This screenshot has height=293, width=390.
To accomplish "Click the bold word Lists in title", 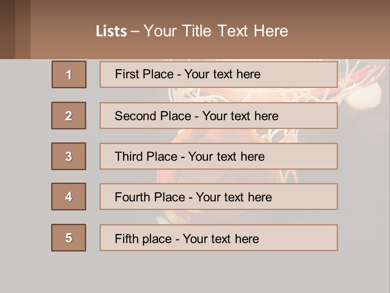I will pyautogui.click(x=111, y=31).
